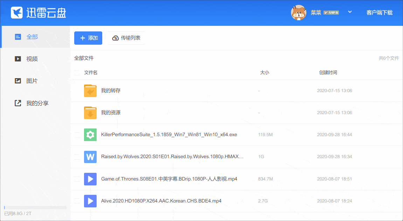Open the 我的资源 folder icon
This screenshot has width=403, height=221.
[x=90, y=113]
